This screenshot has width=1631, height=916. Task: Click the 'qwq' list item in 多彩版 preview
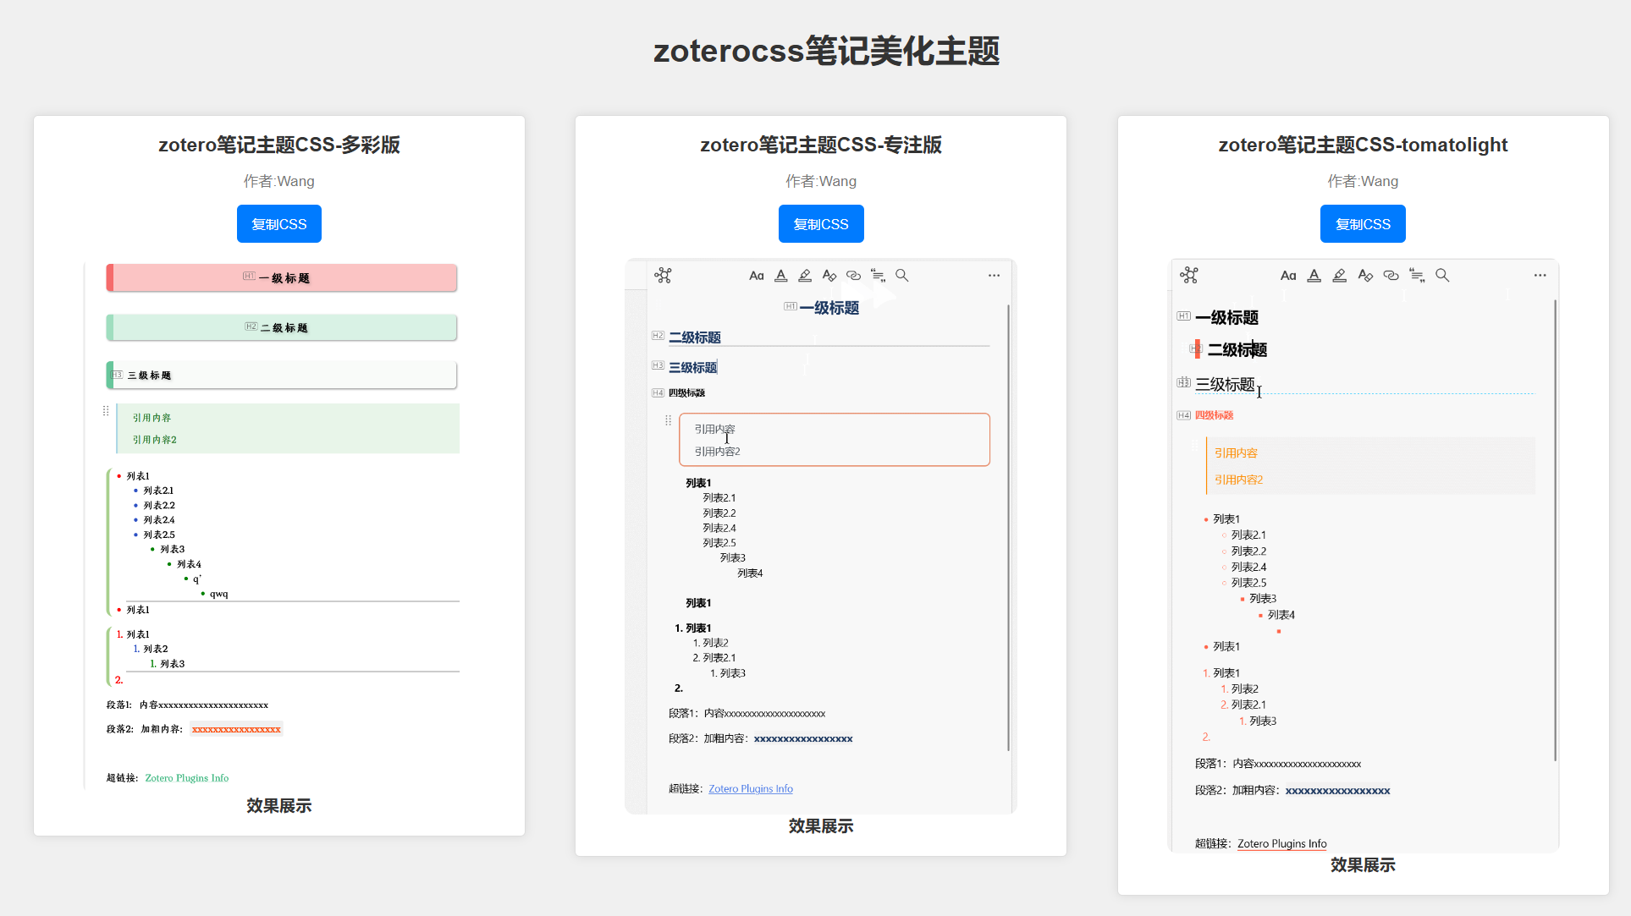coord(218,594)
